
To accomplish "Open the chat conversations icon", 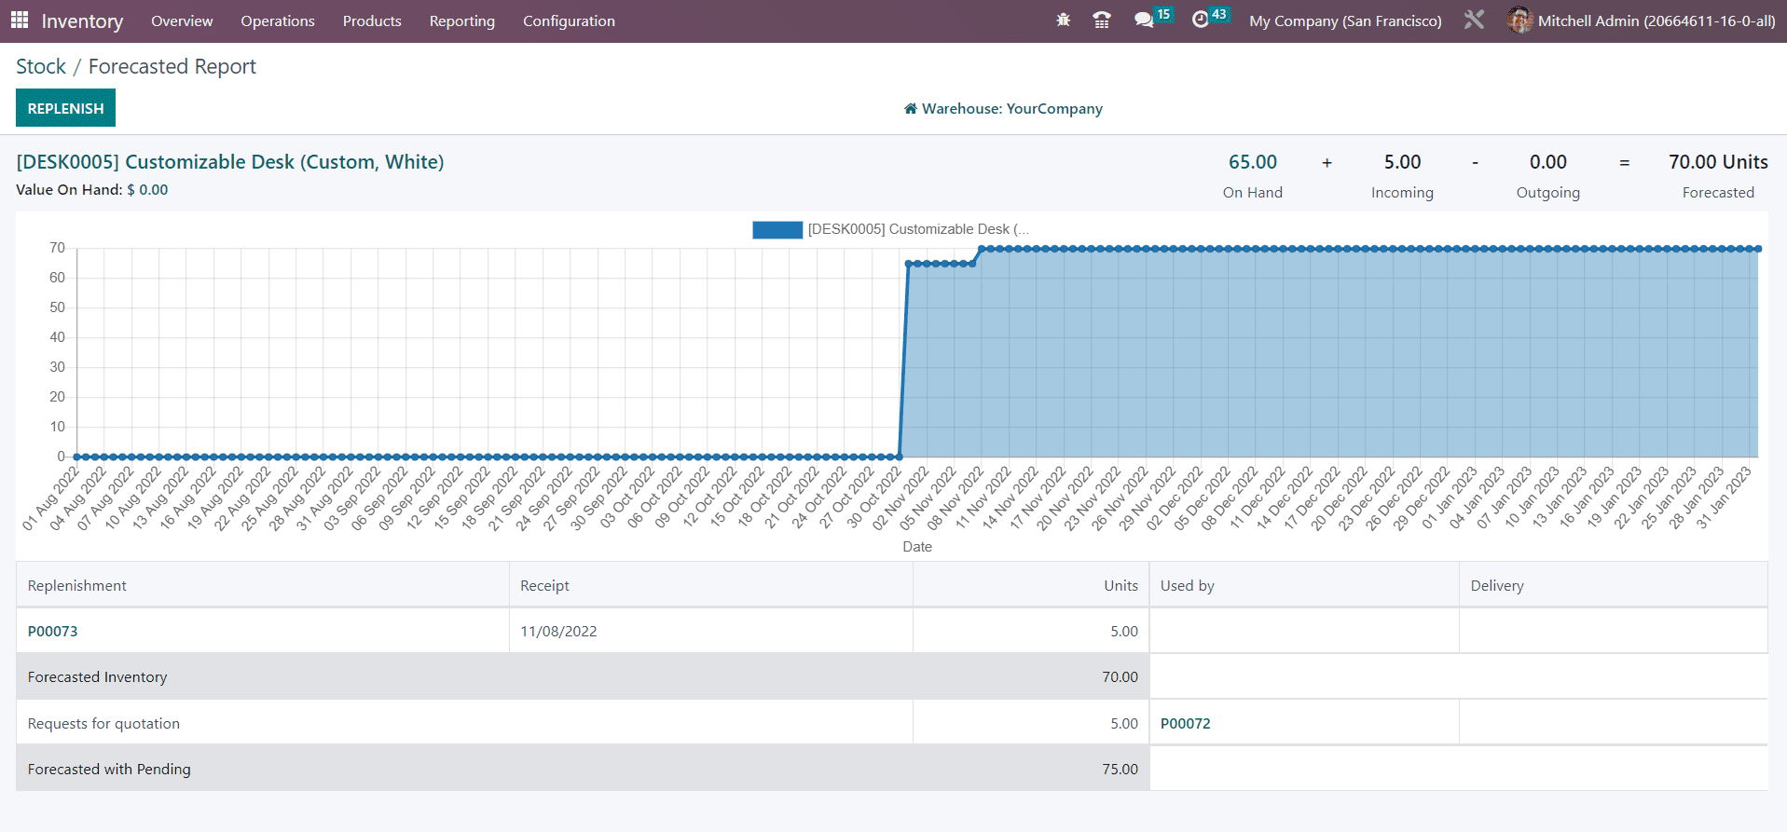I will click(x=1144, y=20).
